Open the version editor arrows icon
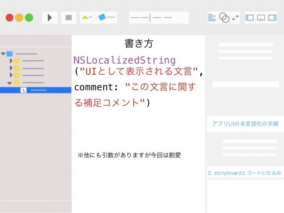284x213 pixels. click(x=235, y=18)
